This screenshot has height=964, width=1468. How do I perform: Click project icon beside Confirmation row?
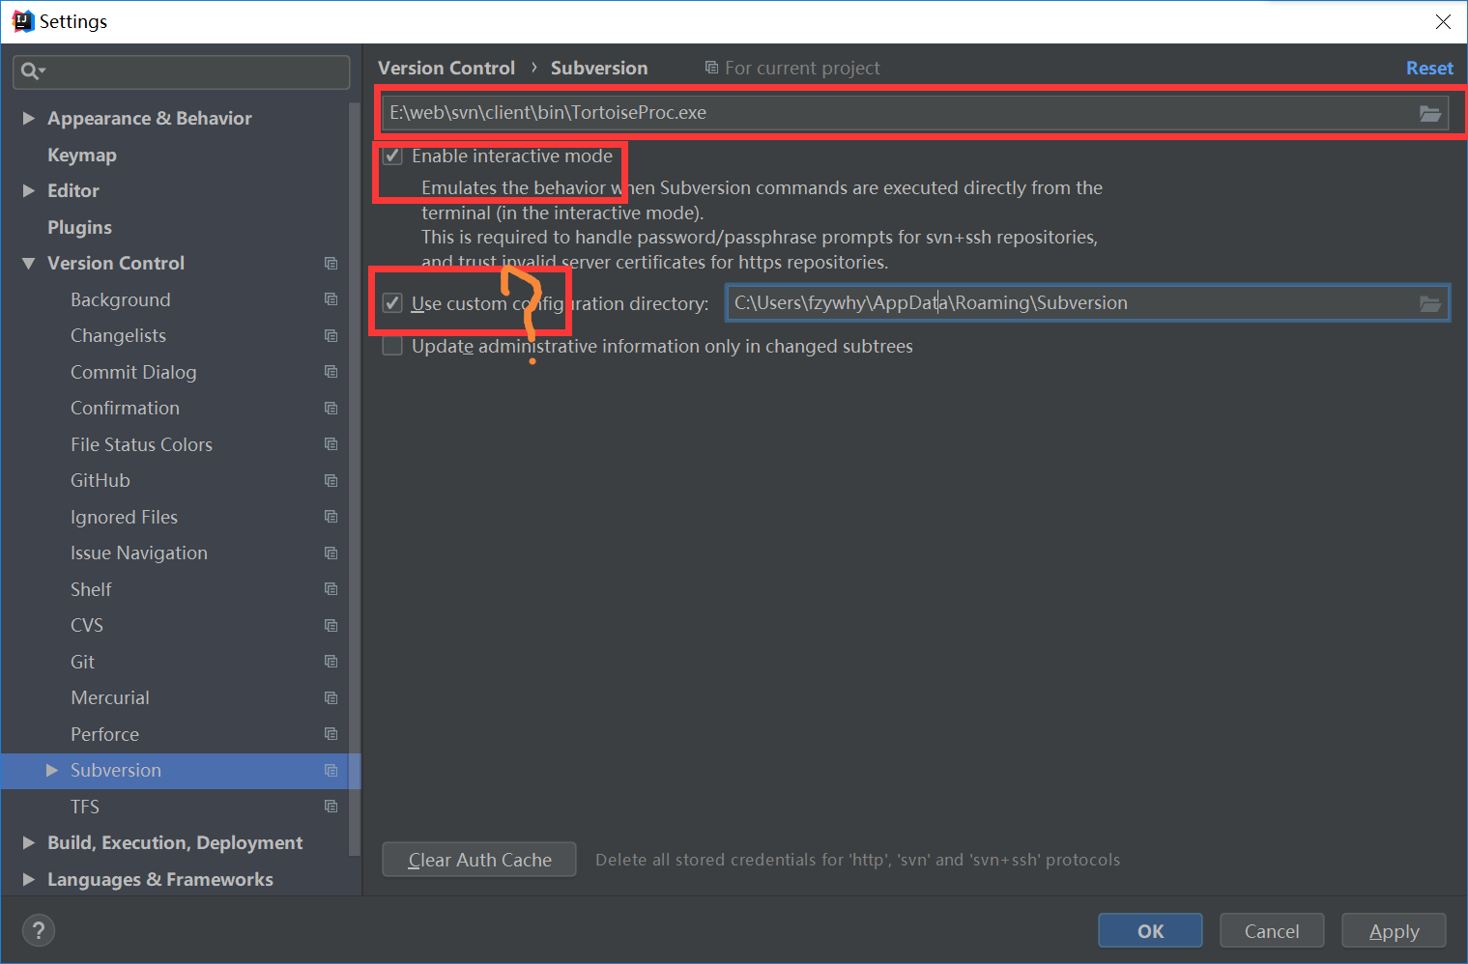click(331, 409)
